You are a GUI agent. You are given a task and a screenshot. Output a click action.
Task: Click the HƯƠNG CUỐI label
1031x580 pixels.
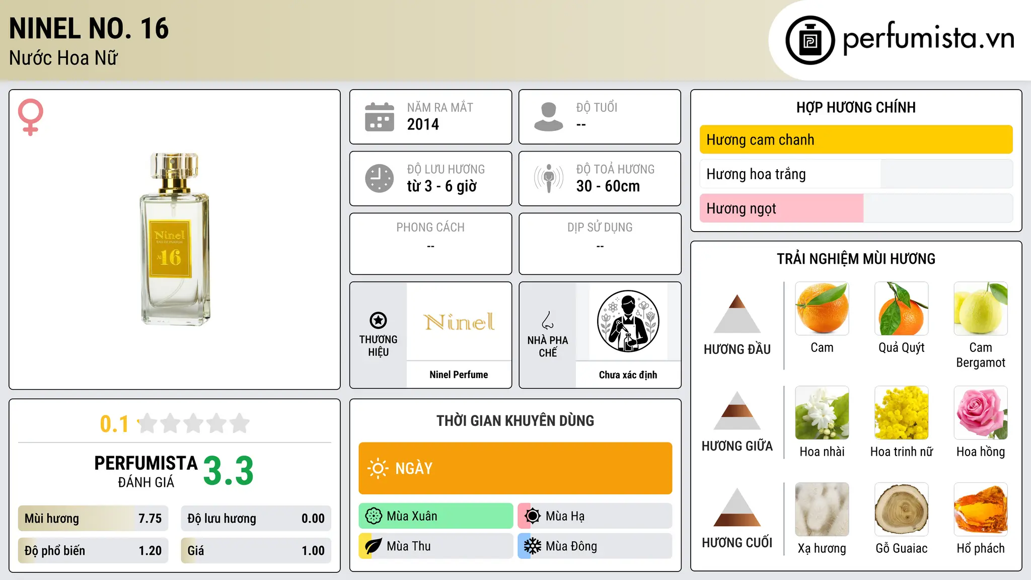coord(737,543)
